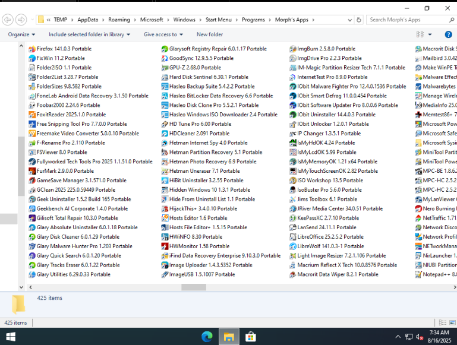Click the navigation pane vertical scrollbar thumb
The height and width of the screenshot is (345, 457).
21,166
